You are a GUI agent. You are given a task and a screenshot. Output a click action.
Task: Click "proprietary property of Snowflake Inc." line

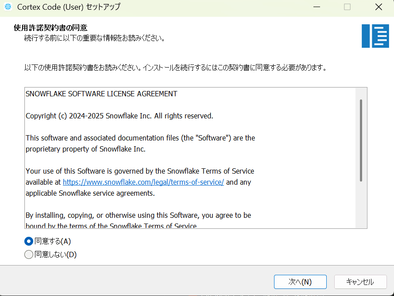[85, 149]
